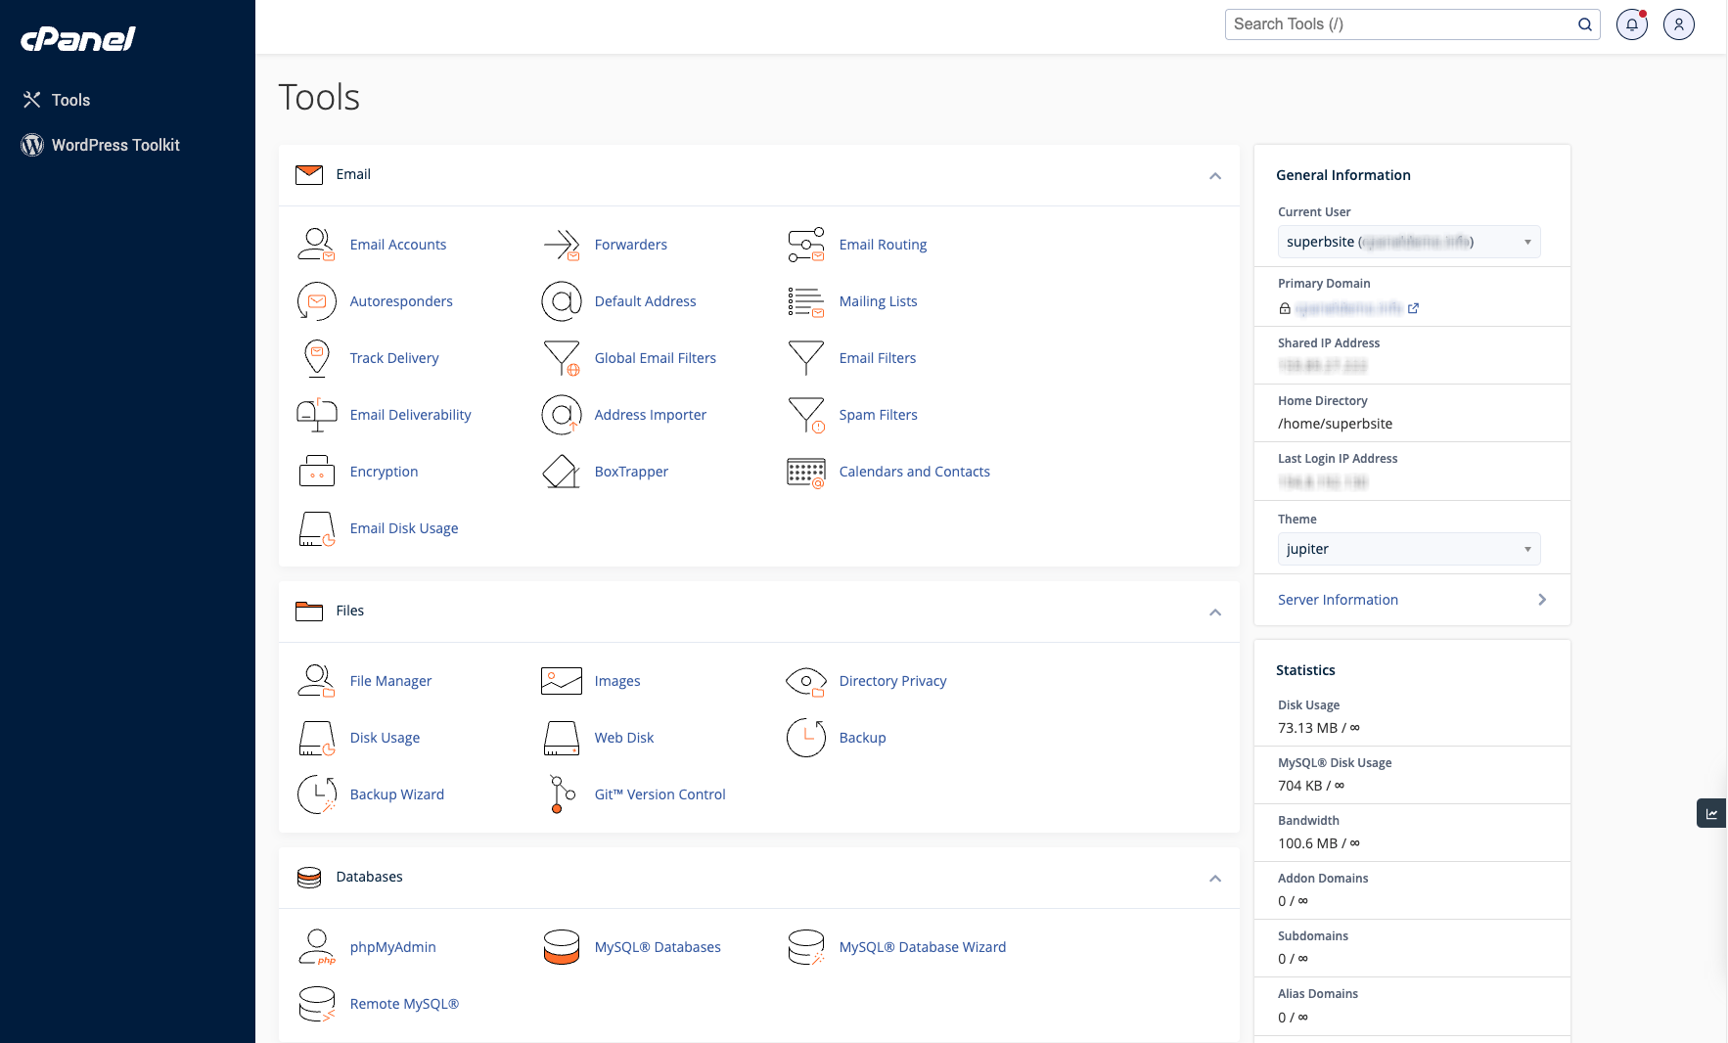Open the File Manager
Viewport: 1728px width, 1043px height.
[x=390, y=681]
